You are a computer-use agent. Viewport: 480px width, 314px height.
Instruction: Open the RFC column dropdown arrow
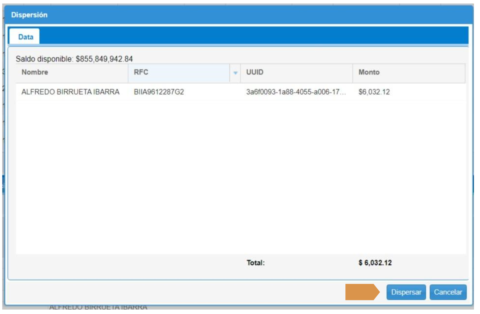(x=235, y=73)
